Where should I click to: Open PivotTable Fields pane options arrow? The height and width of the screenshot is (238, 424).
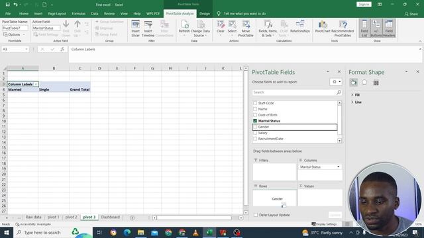tap(328, 72)
